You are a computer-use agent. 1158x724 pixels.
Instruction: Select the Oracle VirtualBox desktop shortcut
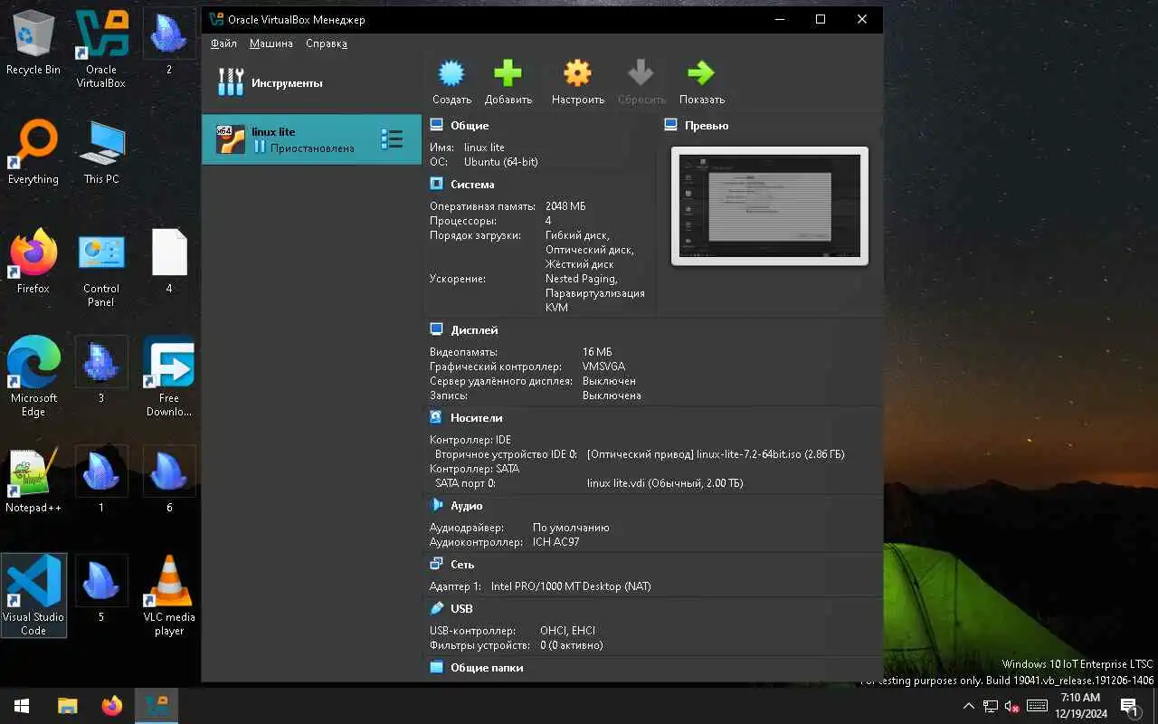click(101, 50)
